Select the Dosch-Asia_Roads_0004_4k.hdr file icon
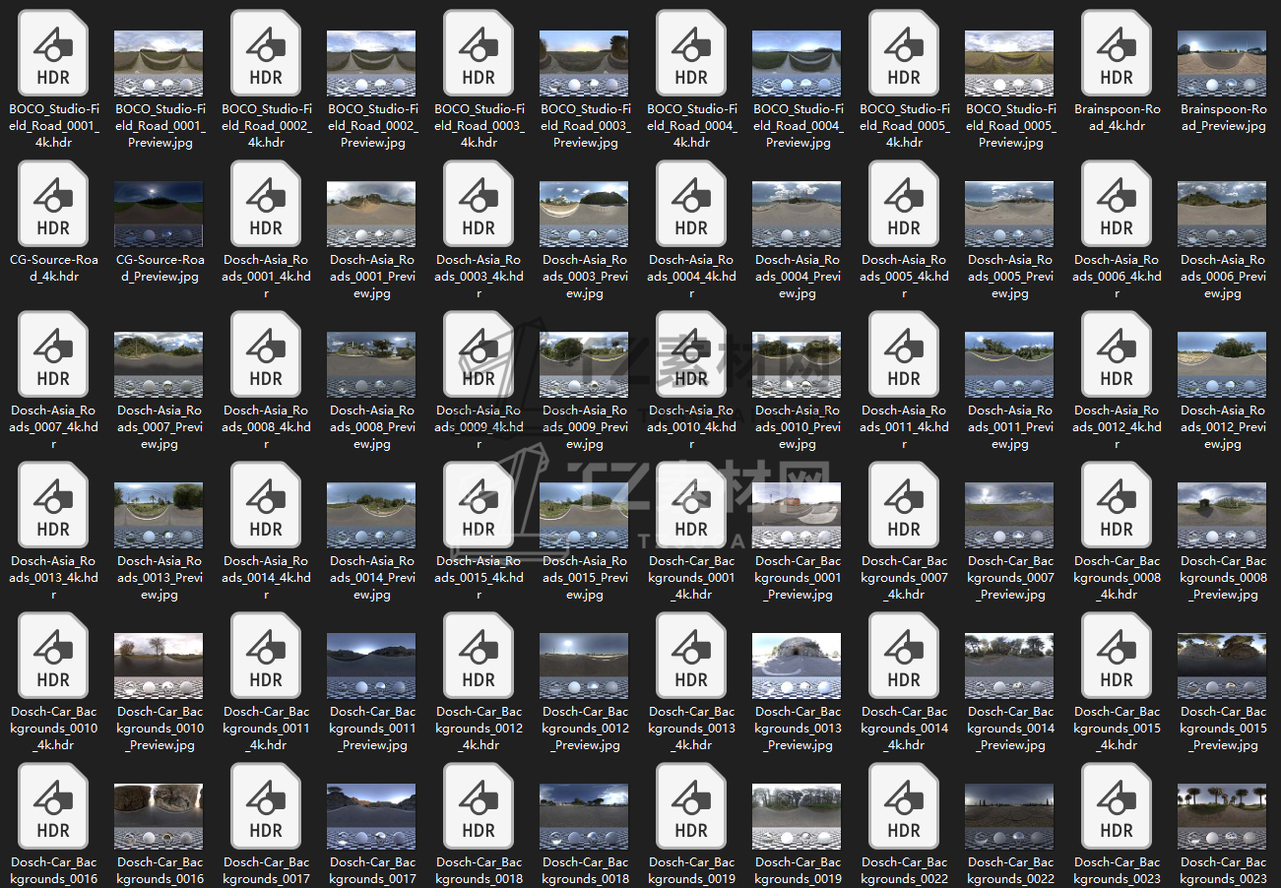1281x888 pixels. (x=691, y=205)
